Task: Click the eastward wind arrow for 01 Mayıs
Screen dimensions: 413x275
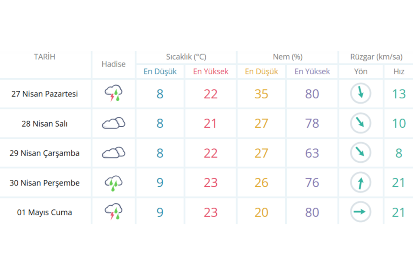Action: click(x=360, y=212)
